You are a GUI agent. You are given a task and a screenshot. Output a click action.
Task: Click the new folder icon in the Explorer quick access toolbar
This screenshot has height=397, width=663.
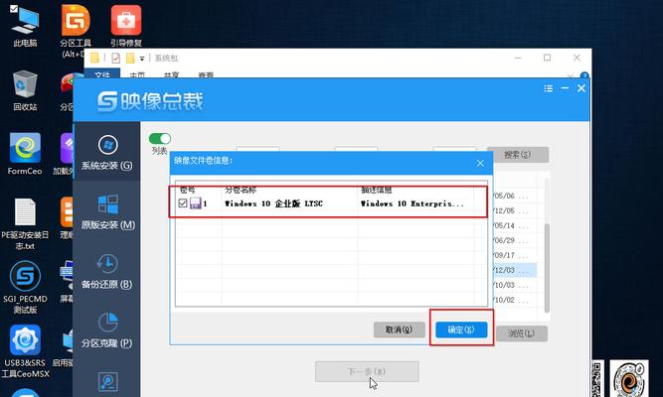click(130, 58)
